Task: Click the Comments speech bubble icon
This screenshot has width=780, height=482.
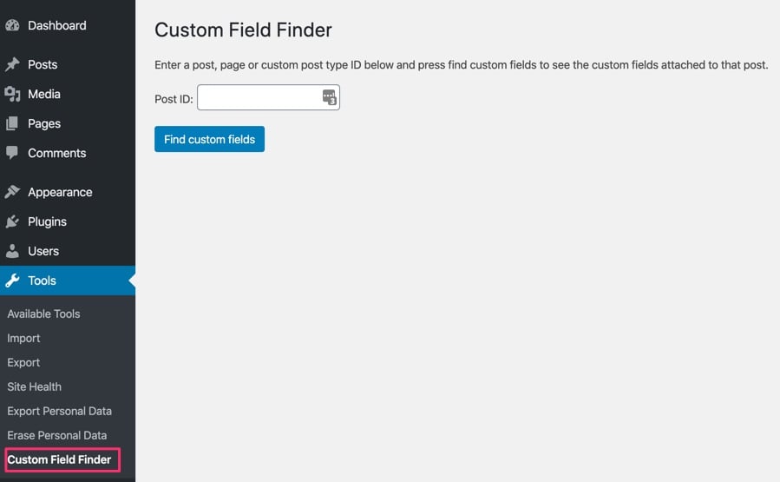Action: [x=12, y=153]
